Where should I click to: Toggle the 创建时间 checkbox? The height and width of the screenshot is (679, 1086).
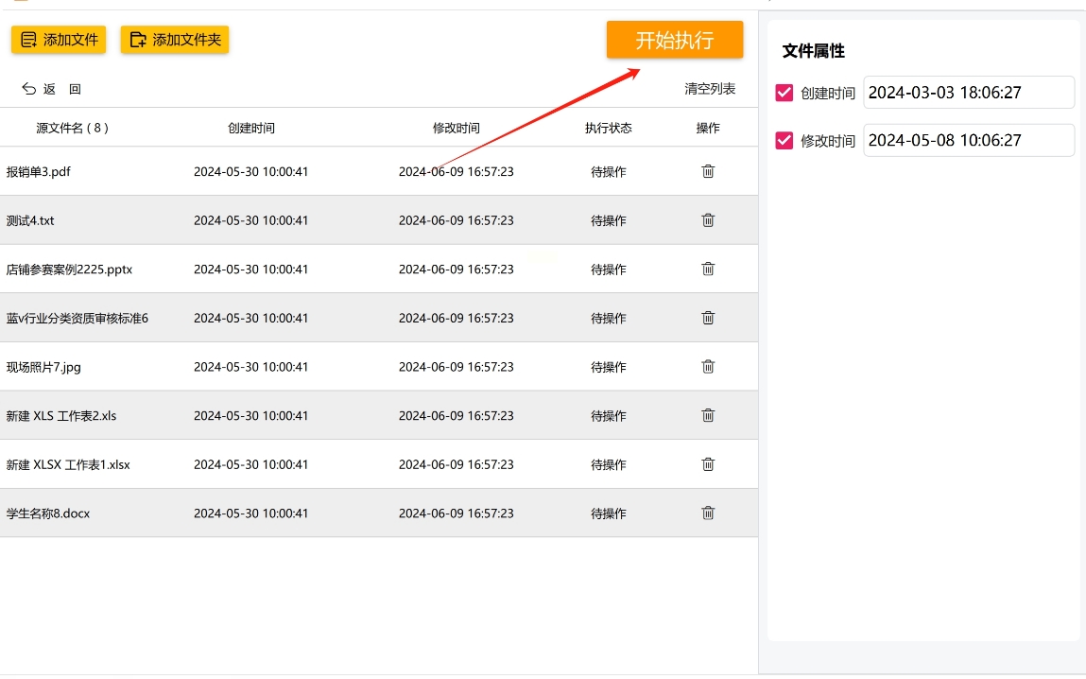784,92
